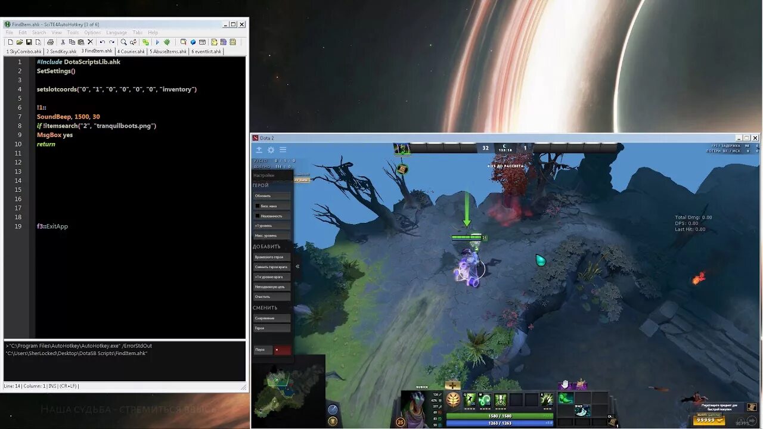Click the Dota 2 upload arrow icon
The height and width of the screenshot is (429, 763).
tap(259, 150)
